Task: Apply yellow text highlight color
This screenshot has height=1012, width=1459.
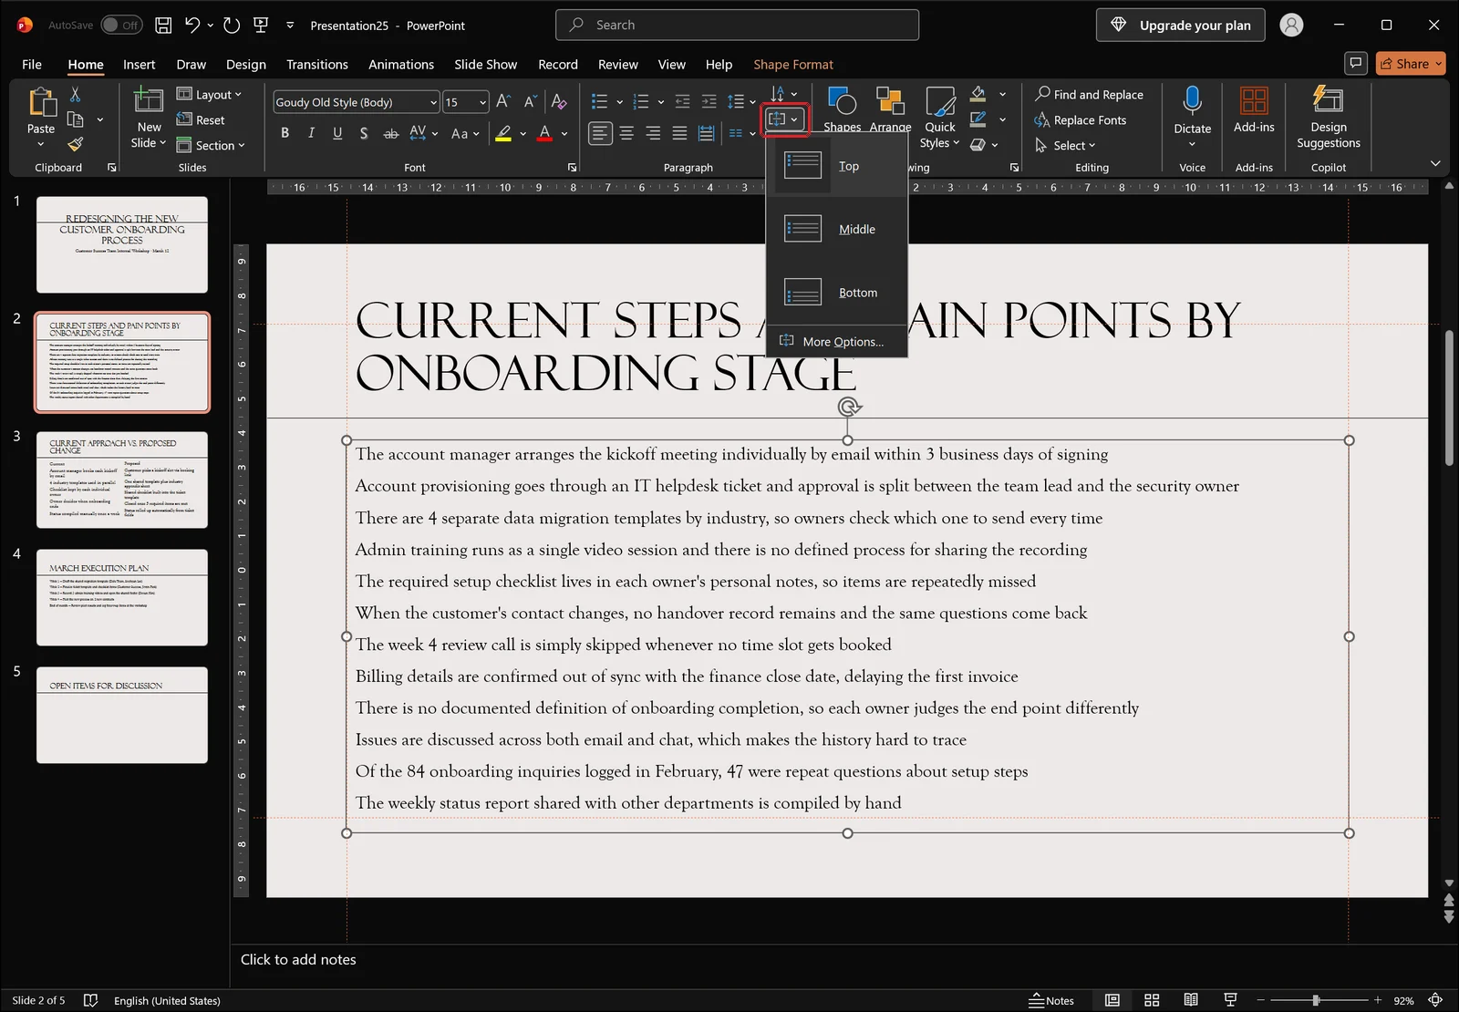Action: click(x=503, y=133)
